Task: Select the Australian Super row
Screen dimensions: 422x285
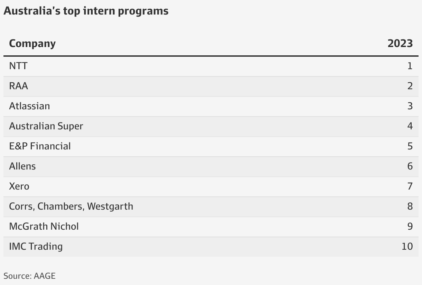Action: click(x=211, y=126)
